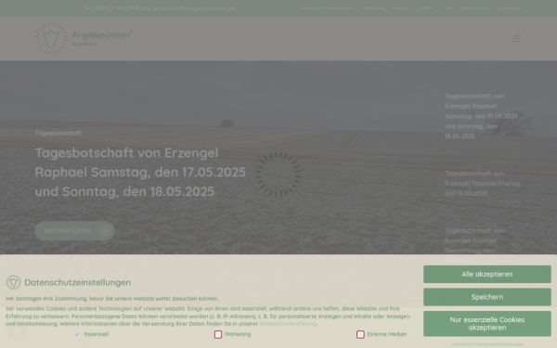Open Mediathek menu item
The height and width of the screenshot is (348, 557).
(x=372, y=7)
